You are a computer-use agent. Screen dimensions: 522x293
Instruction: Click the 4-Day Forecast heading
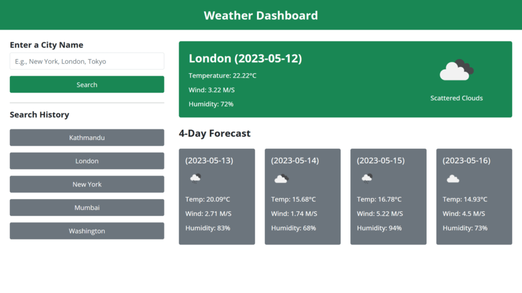tap(215, 133)
